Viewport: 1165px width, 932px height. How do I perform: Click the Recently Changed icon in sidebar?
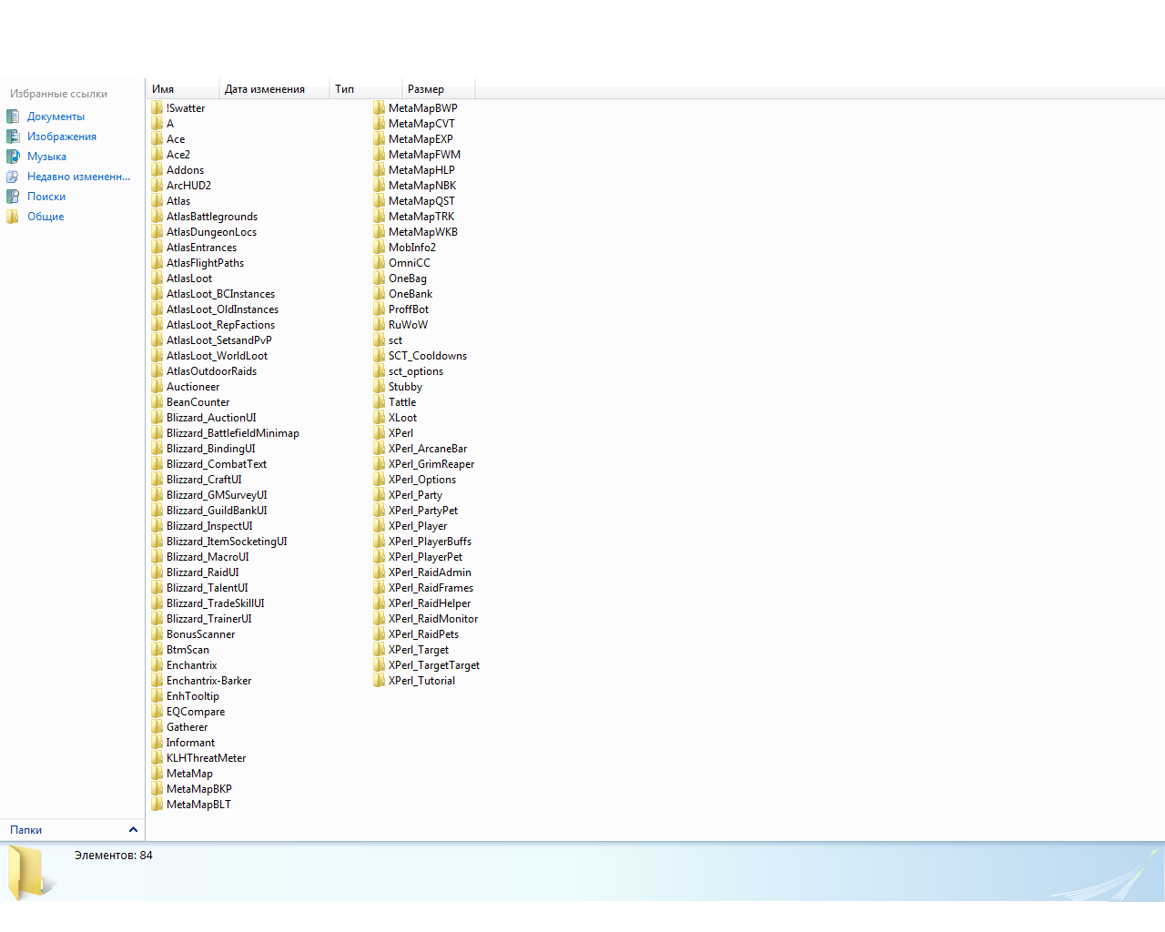[x=13, y=177]
